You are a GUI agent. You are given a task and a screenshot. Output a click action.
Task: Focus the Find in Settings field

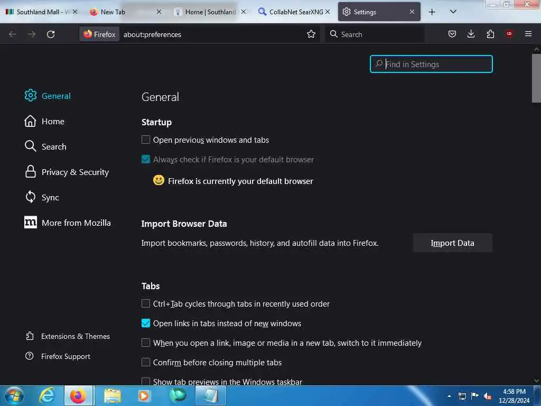[x=431, y=64]
